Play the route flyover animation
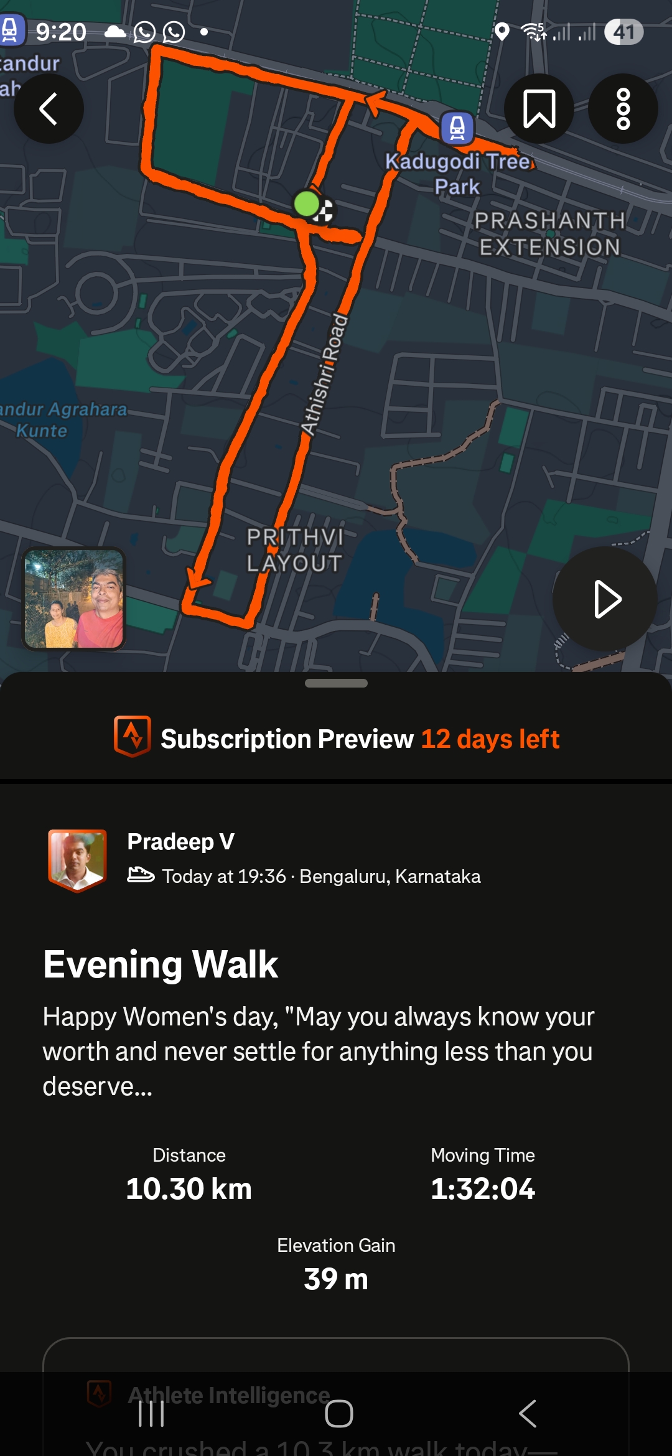672x1456 pixels. click(605, 599)
